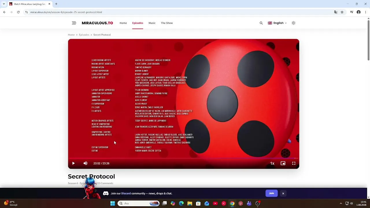Screen dimensions: 370x208
Task: Open Pinterest from the taskbar
Action: (x=240, y=203)
